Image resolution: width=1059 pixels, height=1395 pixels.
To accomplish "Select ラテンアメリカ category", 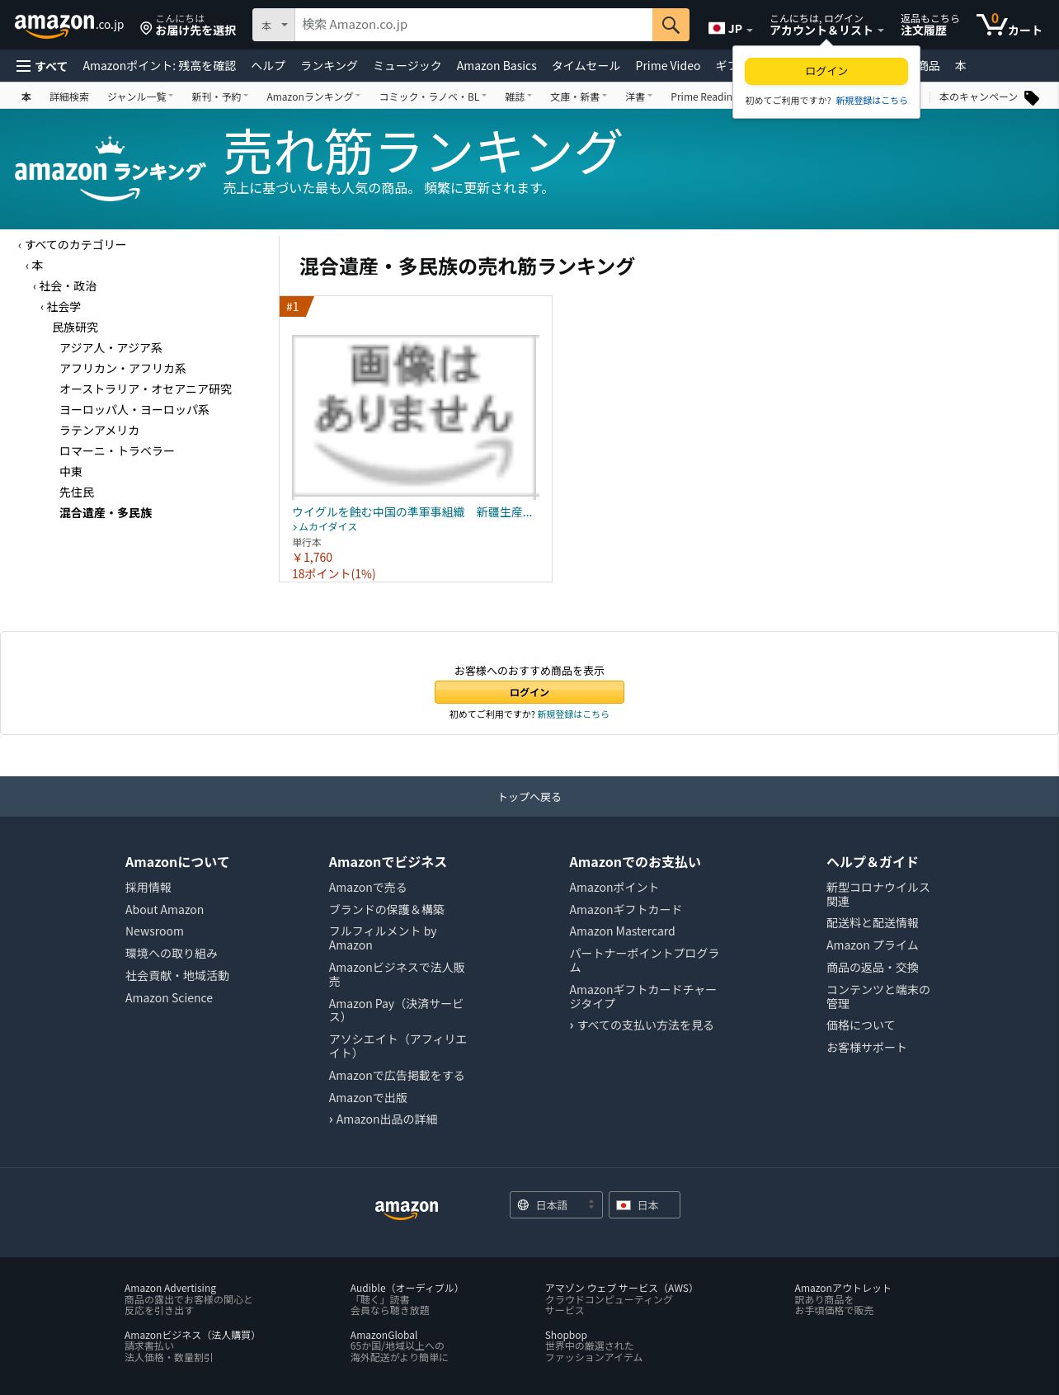I will [x=99, y=431].
